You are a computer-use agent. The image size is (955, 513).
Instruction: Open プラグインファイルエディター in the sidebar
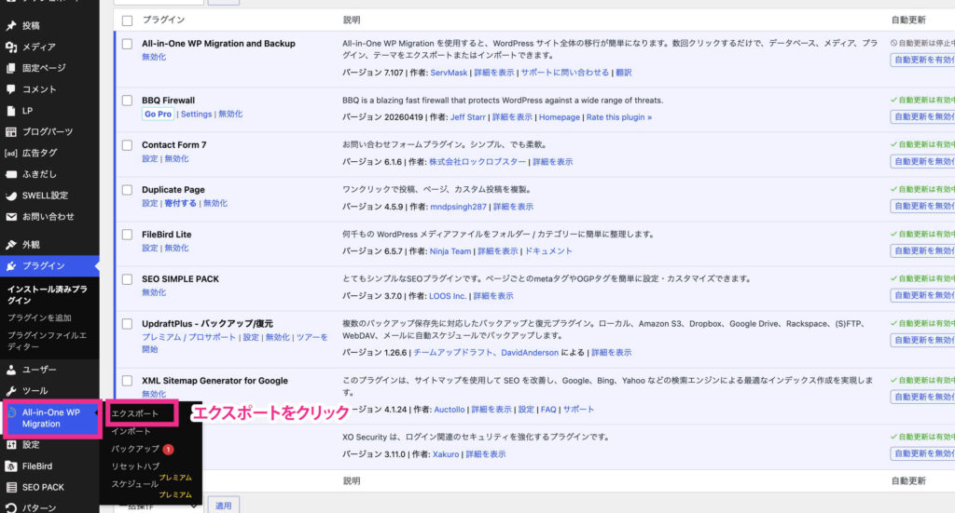(x=47, y=341)
